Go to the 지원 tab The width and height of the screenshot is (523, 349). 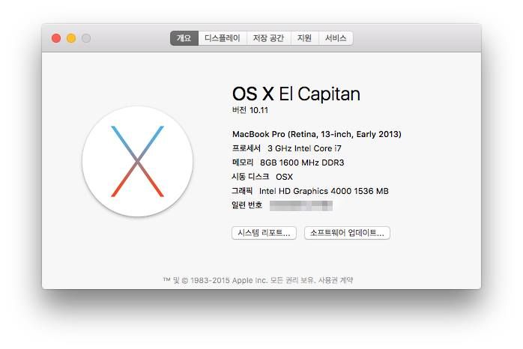pos(304,38)
